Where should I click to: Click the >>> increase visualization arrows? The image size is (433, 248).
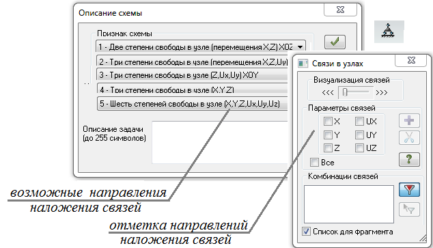pyautogui.click(x=382, y=92)
